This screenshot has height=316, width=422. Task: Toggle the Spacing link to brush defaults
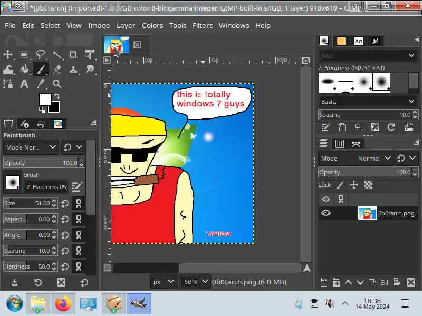(x=79, y=251)
